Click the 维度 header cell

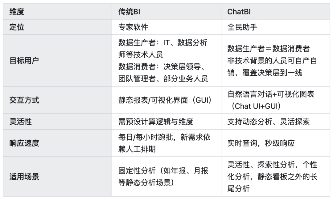(x=58, y=12)
